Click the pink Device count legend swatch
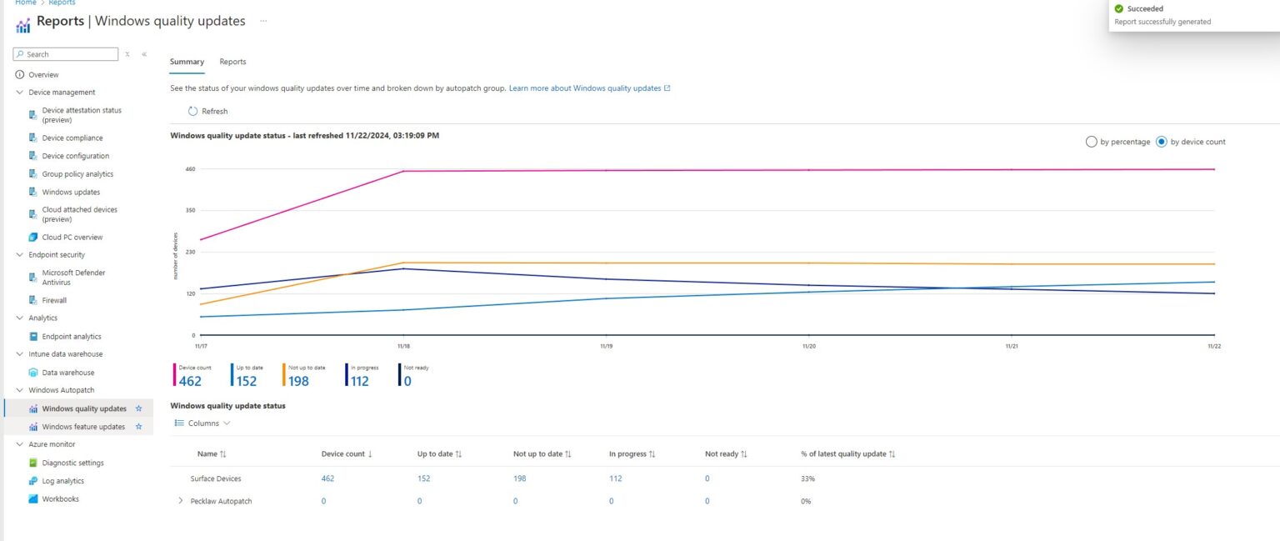Image resolution: width=1280 pixels, height=541 pixels. tap(173, 375)
